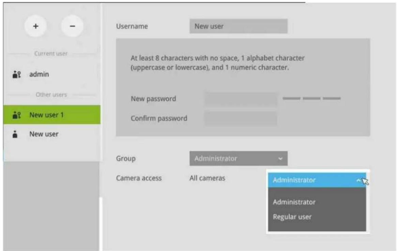The image size is (397, 251).
Task: Select the New user 1 entry
Action: click(52, 115)
